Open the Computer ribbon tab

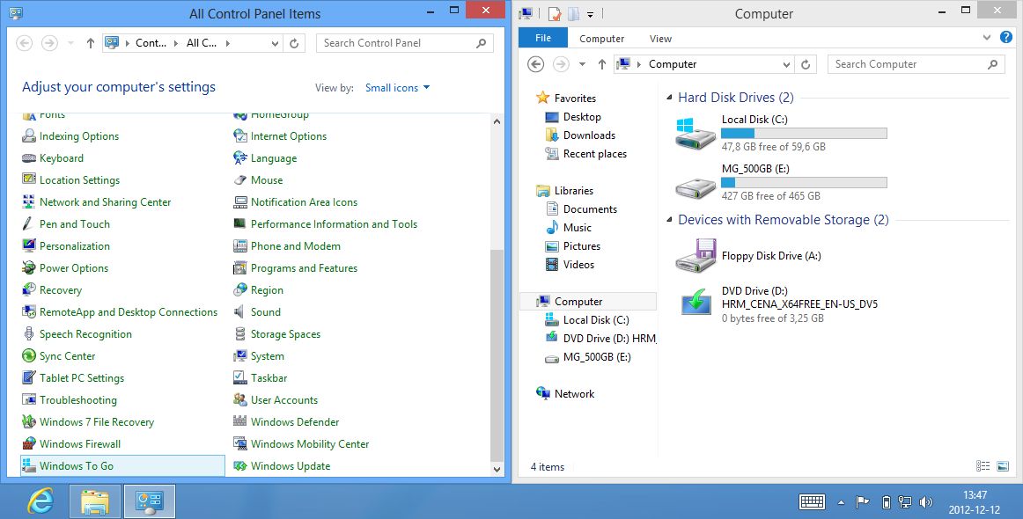[x=601, y=39]
